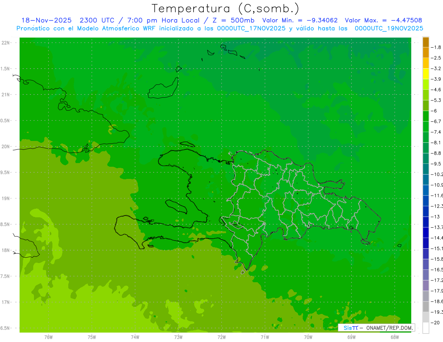Click the '8.5N' latitude label
The height and width of the screenshot is (342, 443).
pos(5,224)
